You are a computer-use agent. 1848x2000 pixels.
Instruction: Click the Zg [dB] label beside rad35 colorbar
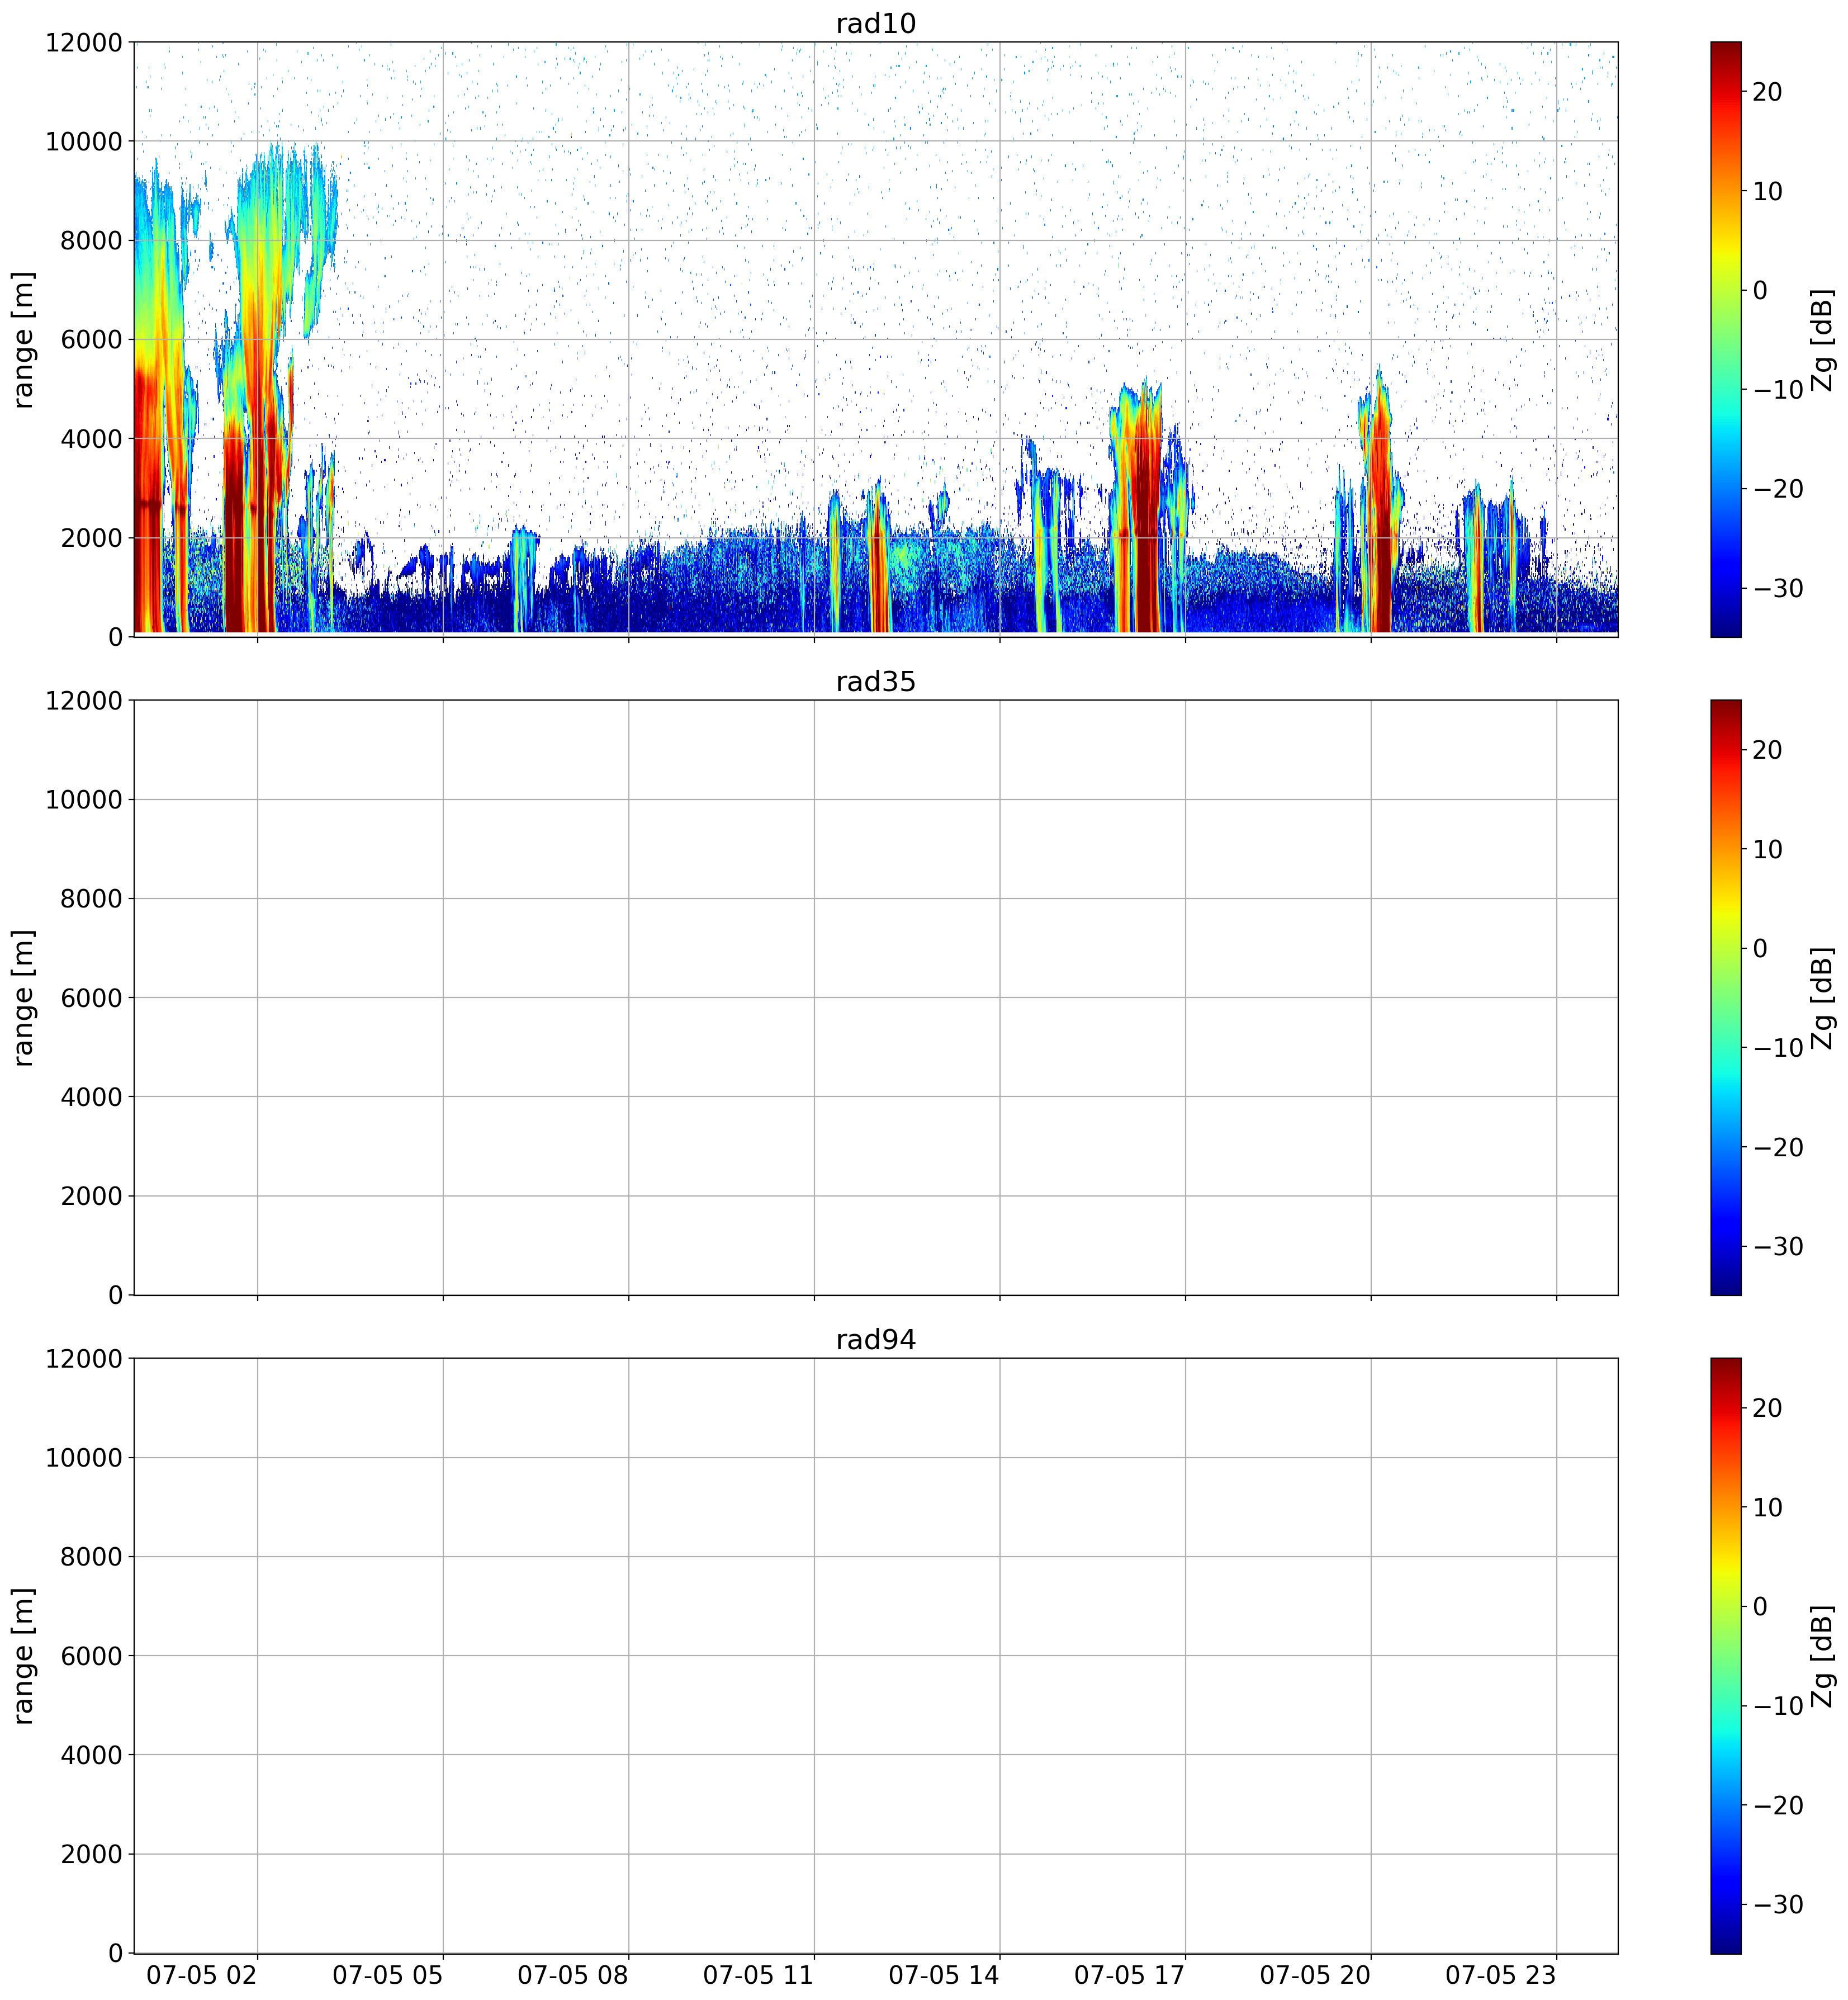[1823, 997]
